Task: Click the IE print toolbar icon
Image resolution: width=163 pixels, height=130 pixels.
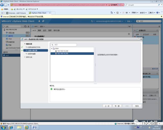Action: pos(127,13)
